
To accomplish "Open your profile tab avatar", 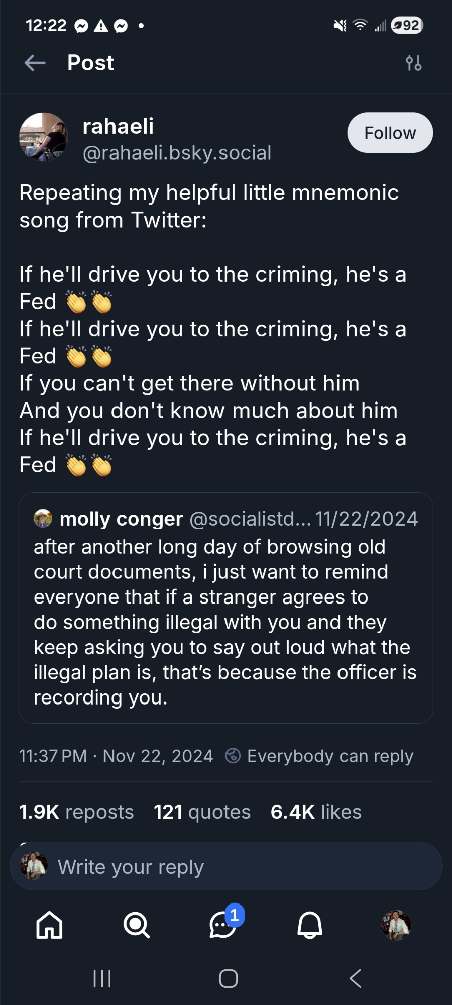I will pos(396,925).
